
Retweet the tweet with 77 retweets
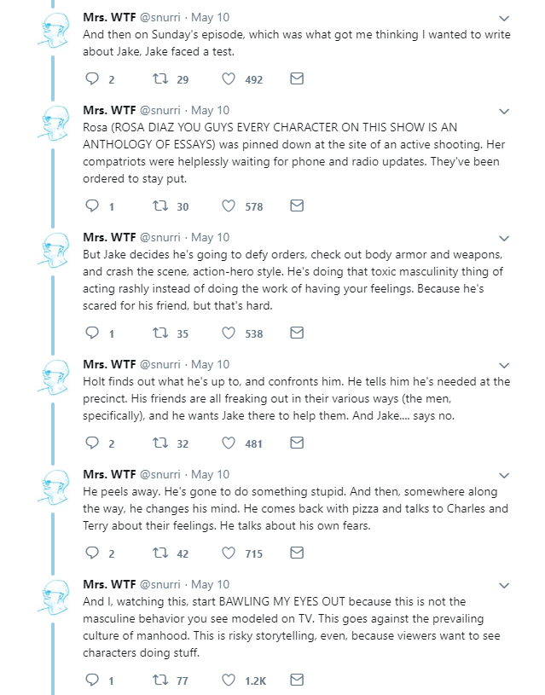click(157, 681)
